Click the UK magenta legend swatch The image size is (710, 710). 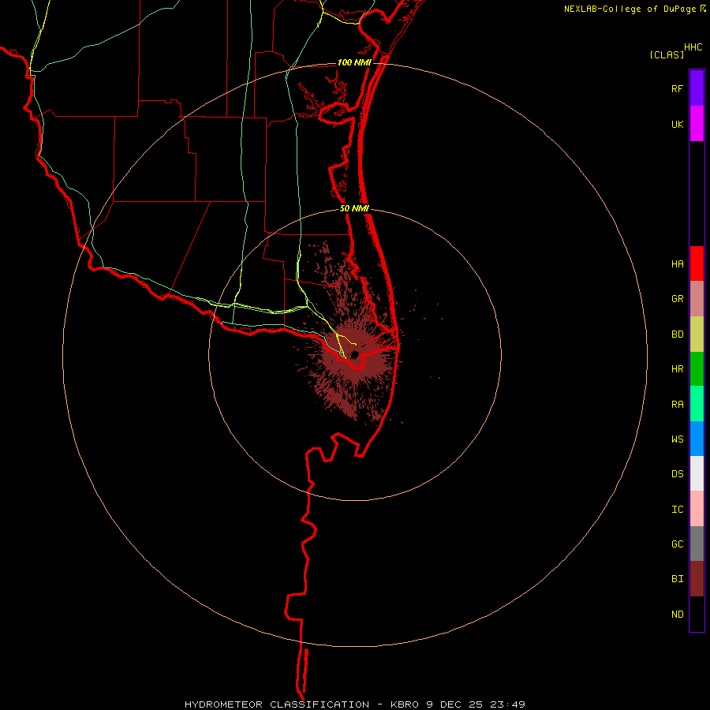pos(697,124)
